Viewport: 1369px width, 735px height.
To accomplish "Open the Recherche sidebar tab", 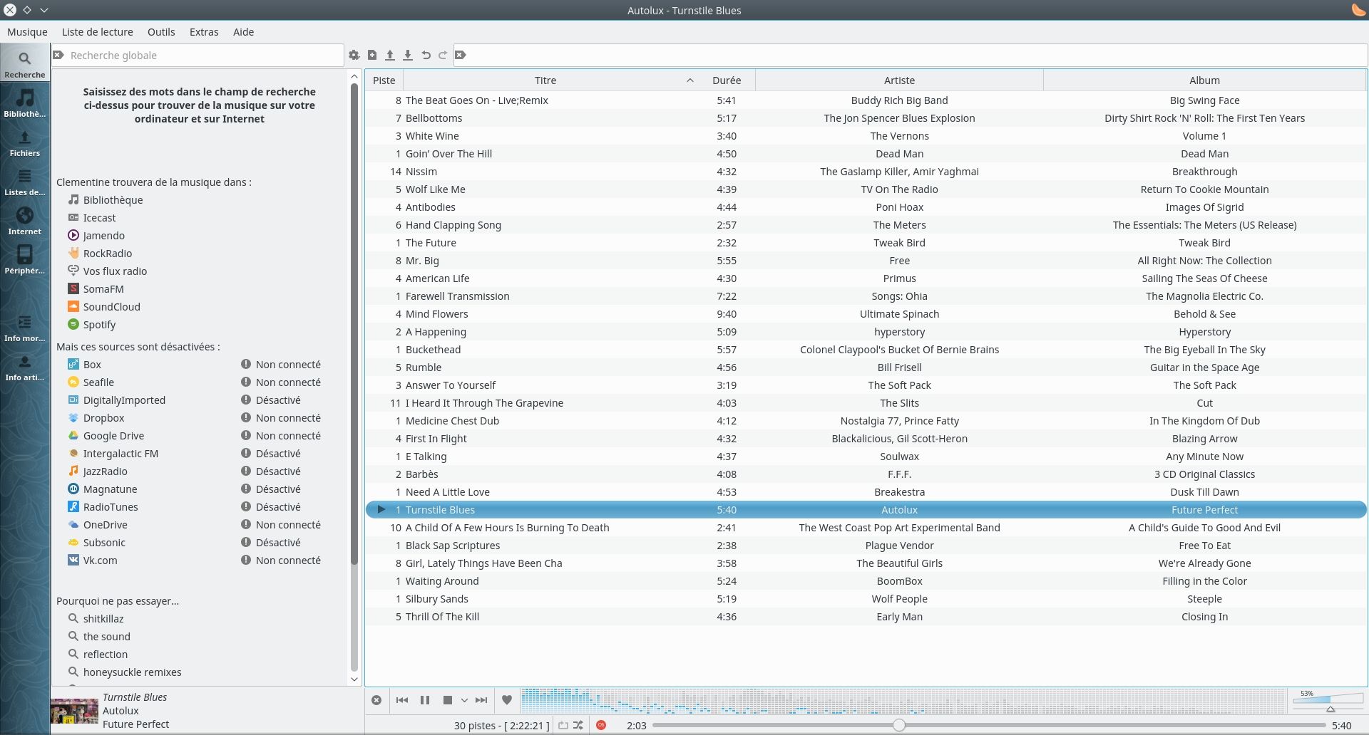I will [25, 63].
